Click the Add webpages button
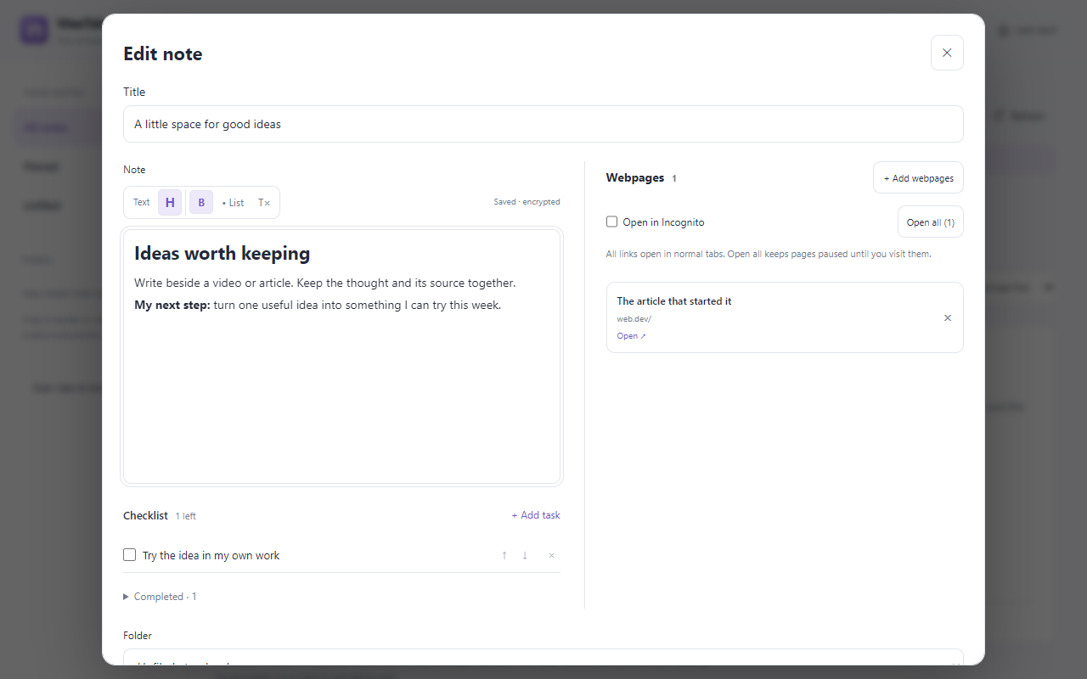The image size is (1087, 679). 918,178
